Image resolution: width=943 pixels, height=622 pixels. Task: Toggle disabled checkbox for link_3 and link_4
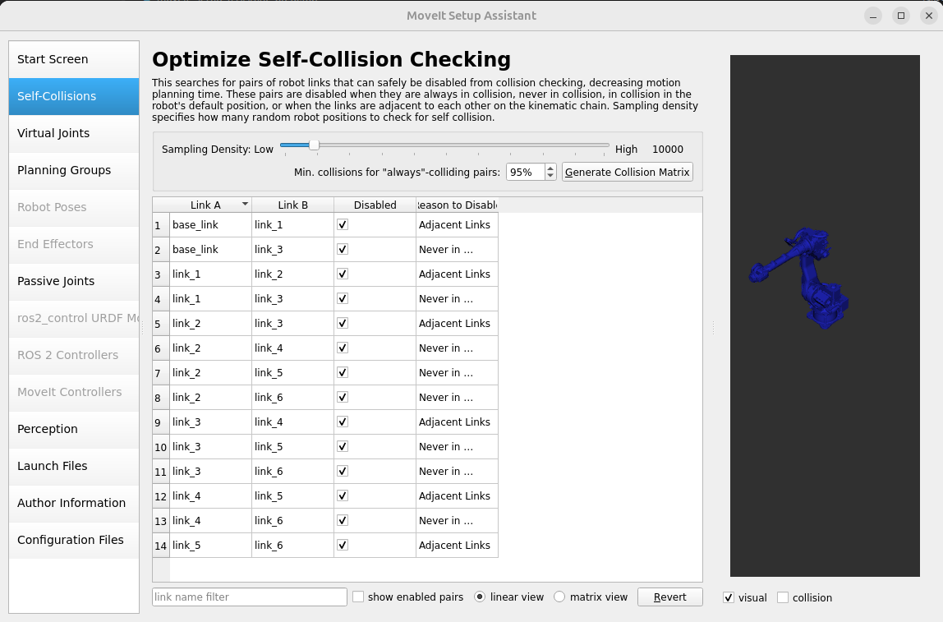pyautogui.click(x=343, y=422)
